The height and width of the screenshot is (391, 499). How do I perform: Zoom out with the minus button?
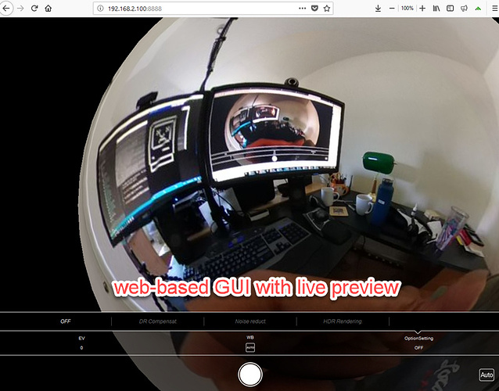point(392,9)
